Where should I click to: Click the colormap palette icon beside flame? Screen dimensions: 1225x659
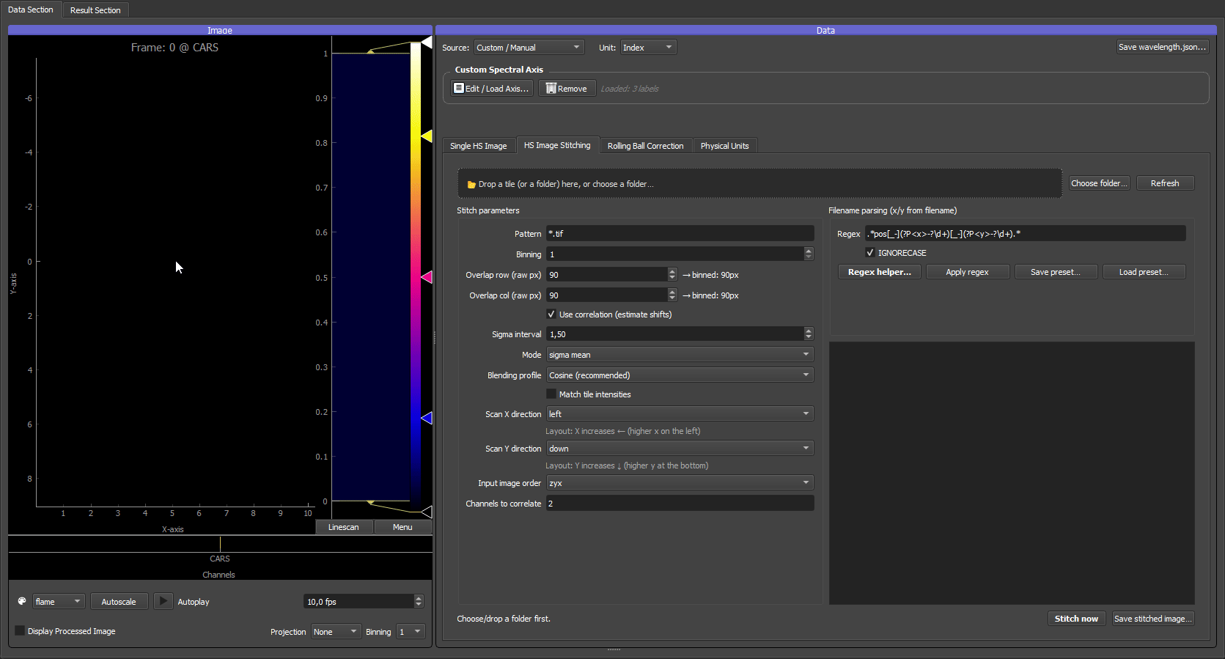[x=22, y=601]
